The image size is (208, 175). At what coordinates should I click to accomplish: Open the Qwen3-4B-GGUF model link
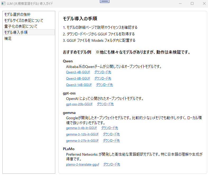78,72
